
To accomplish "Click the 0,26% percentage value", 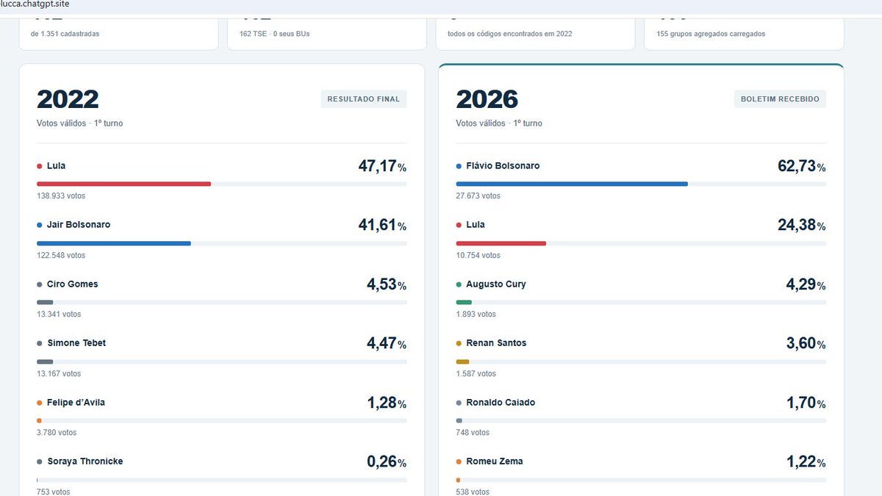I will pos(387,461).
